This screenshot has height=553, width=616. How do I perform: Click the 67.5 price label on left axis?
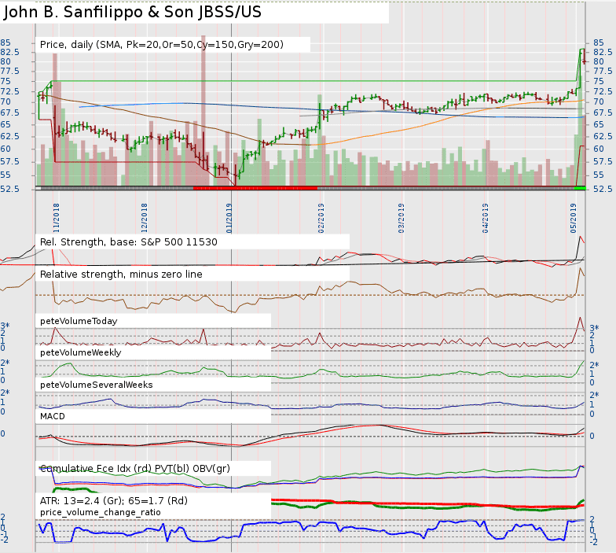click(x=9, y=113)
